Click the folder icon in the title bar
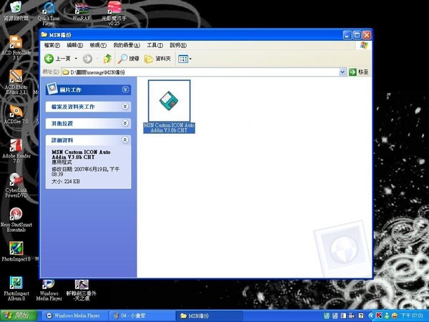This screenshot has height=322, width=429. (x=44, y=34)
